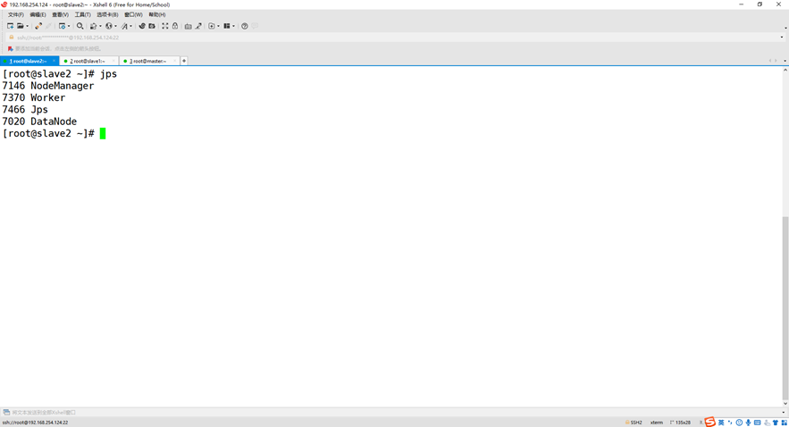
Task: Click the Color Scheme toolbar icon
Action: click(x=93, y=26)
